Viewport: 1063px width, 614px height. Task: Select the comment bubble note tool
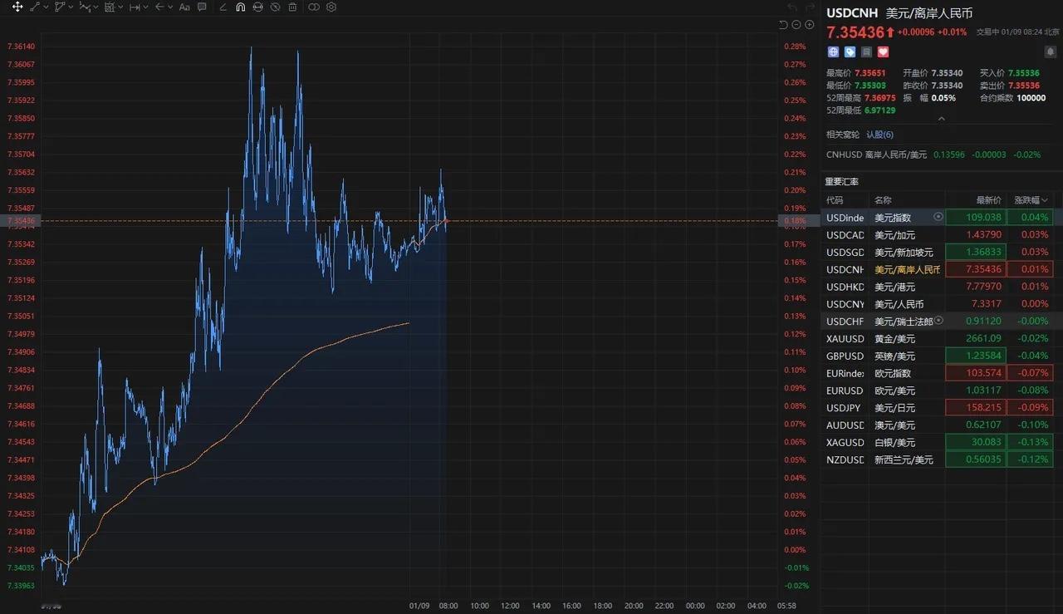click(x=202, y=7)
